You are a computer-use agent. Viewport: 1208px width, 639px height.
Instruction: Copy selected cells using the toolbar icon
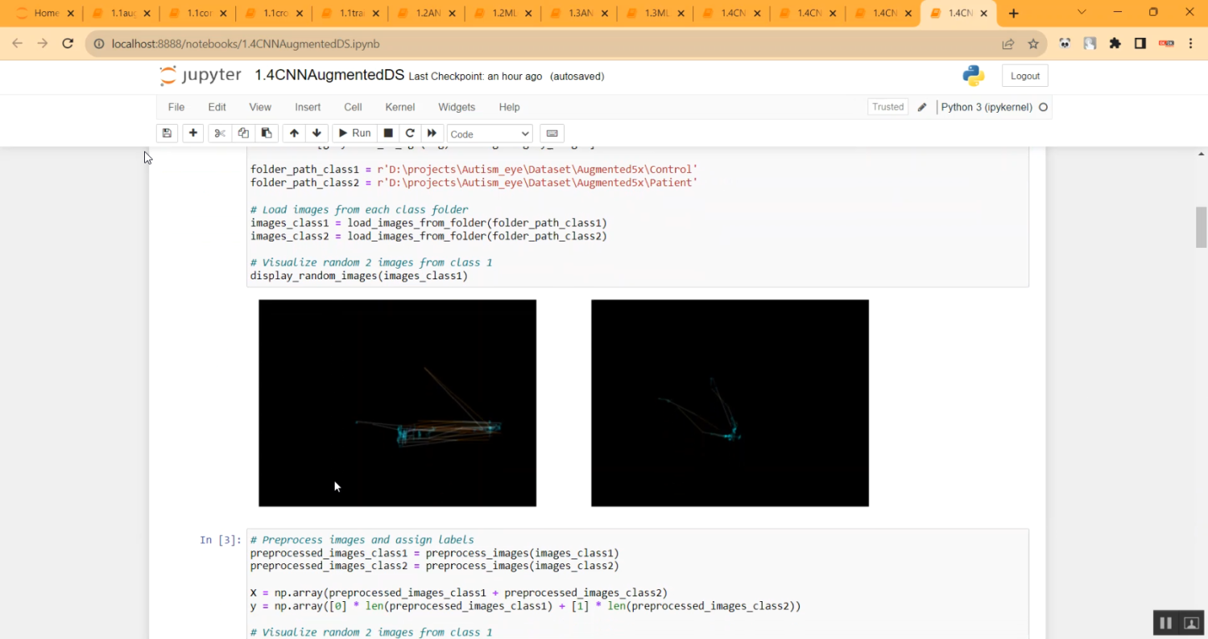[x=243, y=134]
